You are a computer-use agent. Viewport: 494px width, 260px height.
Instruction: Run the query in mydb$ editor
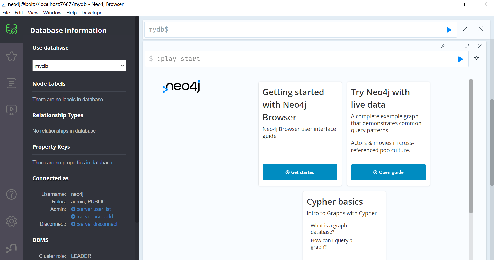[x=449, y=30]
